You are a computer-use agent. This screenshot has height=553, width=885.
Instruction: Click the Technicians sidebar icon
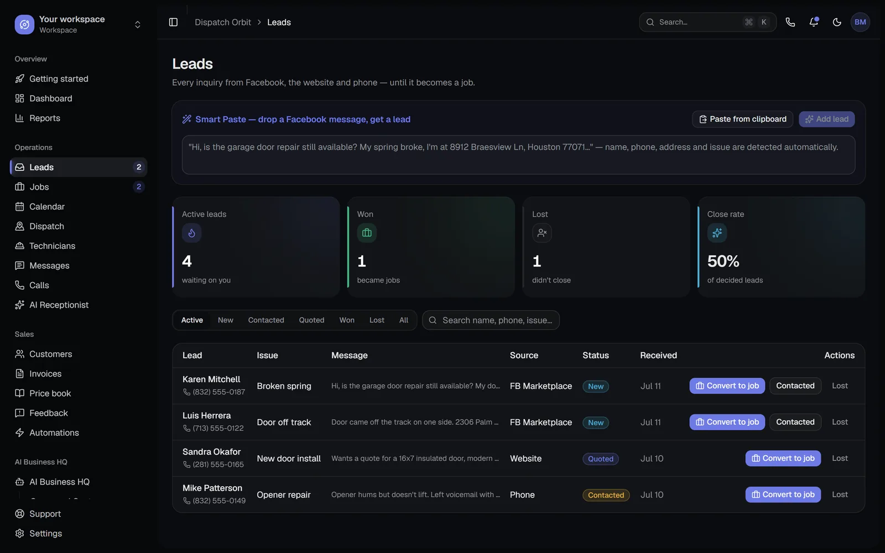coord(20,246)
